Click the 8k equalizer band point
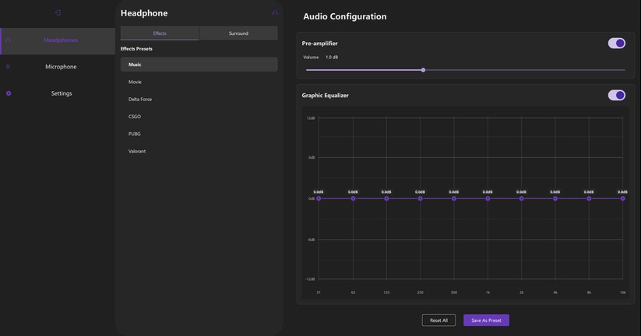 point(589,199)
